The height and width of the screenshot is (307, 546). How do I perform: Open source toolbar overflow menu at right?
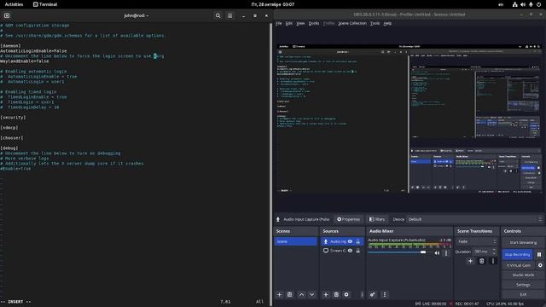click(x=540, y=219)
